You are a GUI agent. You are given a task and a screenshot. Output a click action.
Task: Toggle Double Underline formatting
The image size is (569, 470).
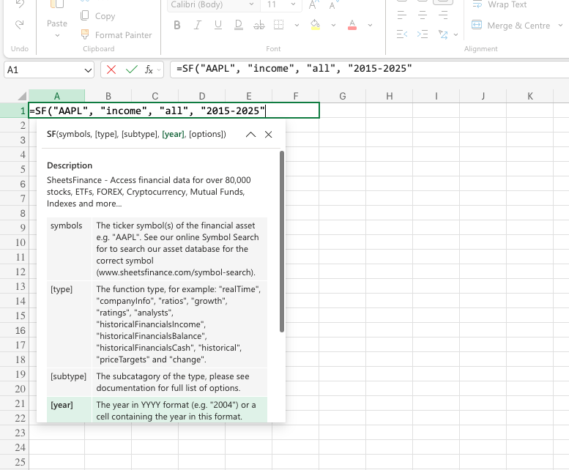tap(239, 25)
